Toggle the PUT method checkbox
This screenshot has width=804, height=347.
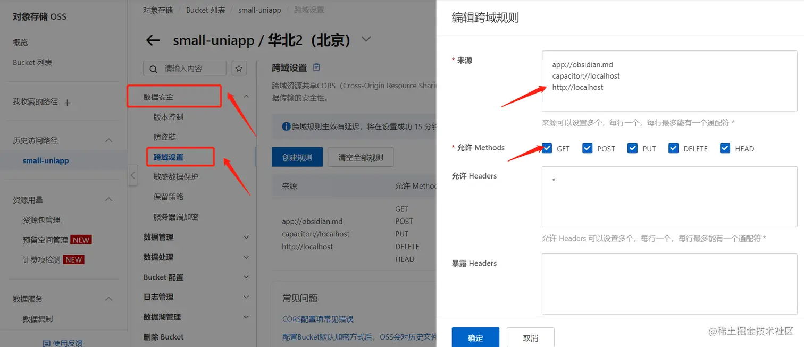pyautogui.click(x=632, y=148)
